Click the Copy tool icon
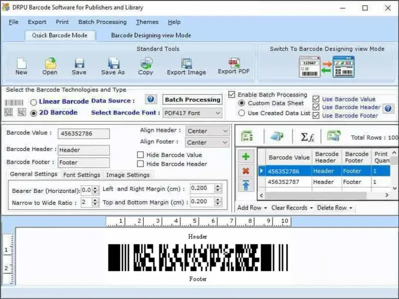Image resolution: width=399 pixels, height=299 pixels. point(146,63)
